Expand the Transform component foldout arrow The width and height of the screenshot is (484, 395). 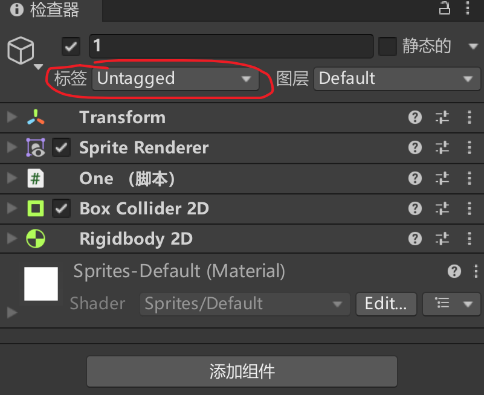[12, 117]
